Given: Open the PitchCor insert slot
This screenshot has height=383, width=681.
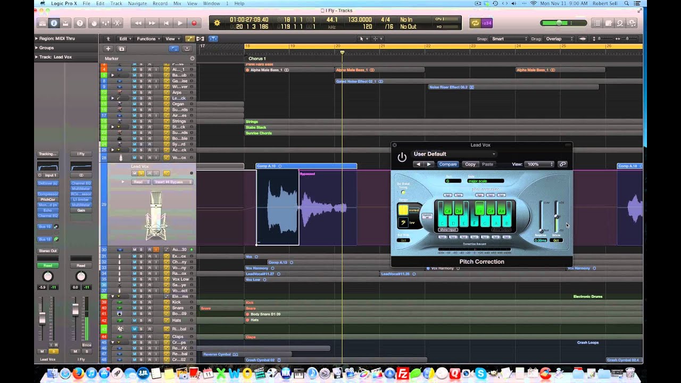Looking at the screenshot, I should coord(48,199).
